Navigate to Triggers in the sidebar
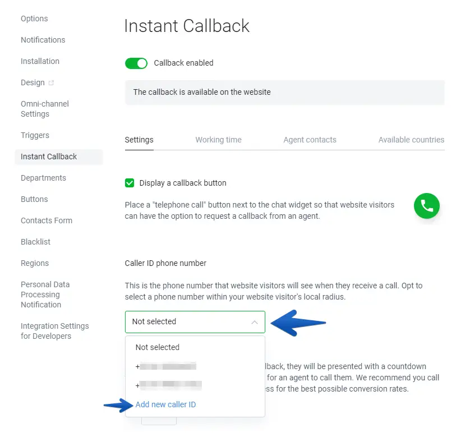 point(35,135)
